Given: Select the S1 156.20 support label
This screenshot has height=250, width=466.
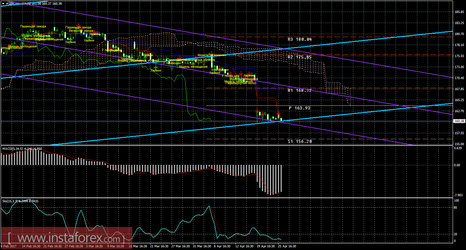Looking at the screenshot, I should 300,142.
